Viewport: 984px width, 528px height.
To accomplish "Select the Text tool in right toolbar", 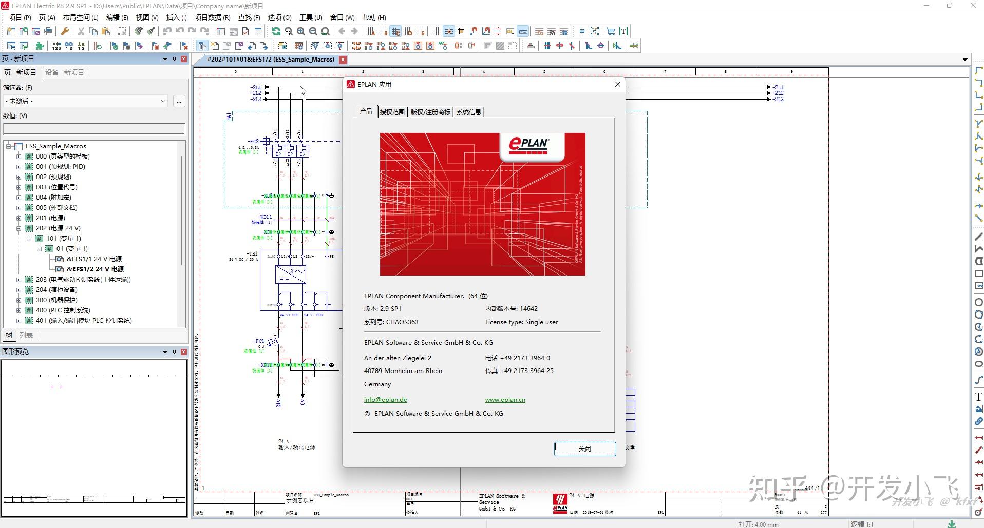I will click(x=978, y=397).
